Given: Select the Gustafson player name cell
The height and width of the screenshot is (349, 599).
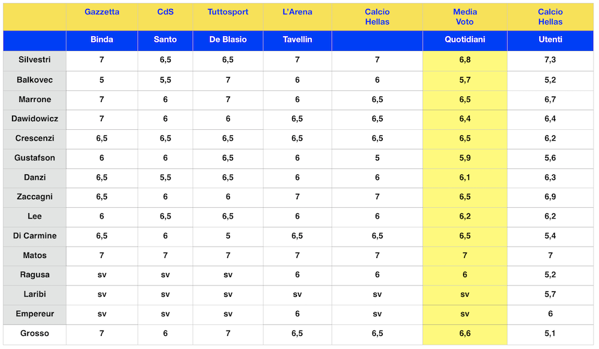Looking at the screenshot, I should [x=35, y=158].
